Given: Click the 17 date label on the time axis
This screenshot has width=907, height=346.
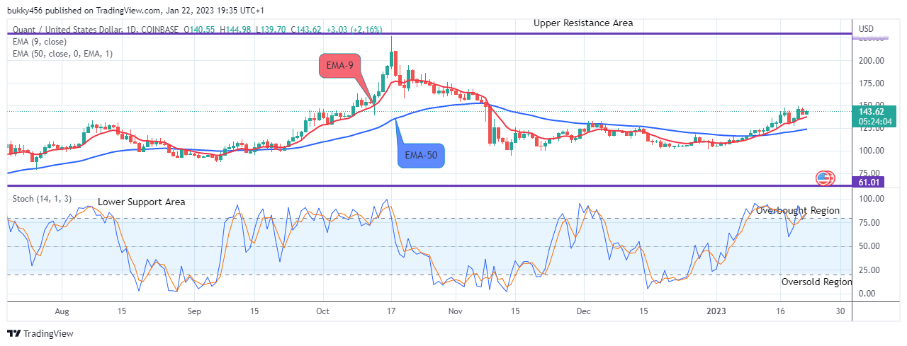Looking at the screenshot, I should point(392,311).
